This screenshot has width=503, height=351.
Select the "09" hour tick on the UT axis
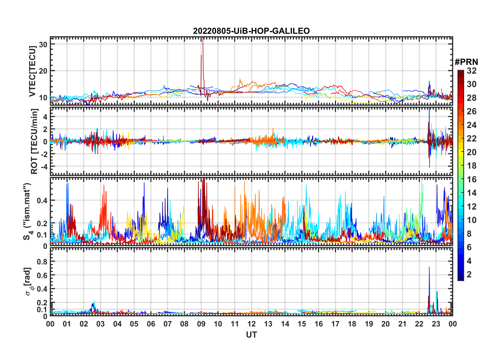(x=201, y=324)
